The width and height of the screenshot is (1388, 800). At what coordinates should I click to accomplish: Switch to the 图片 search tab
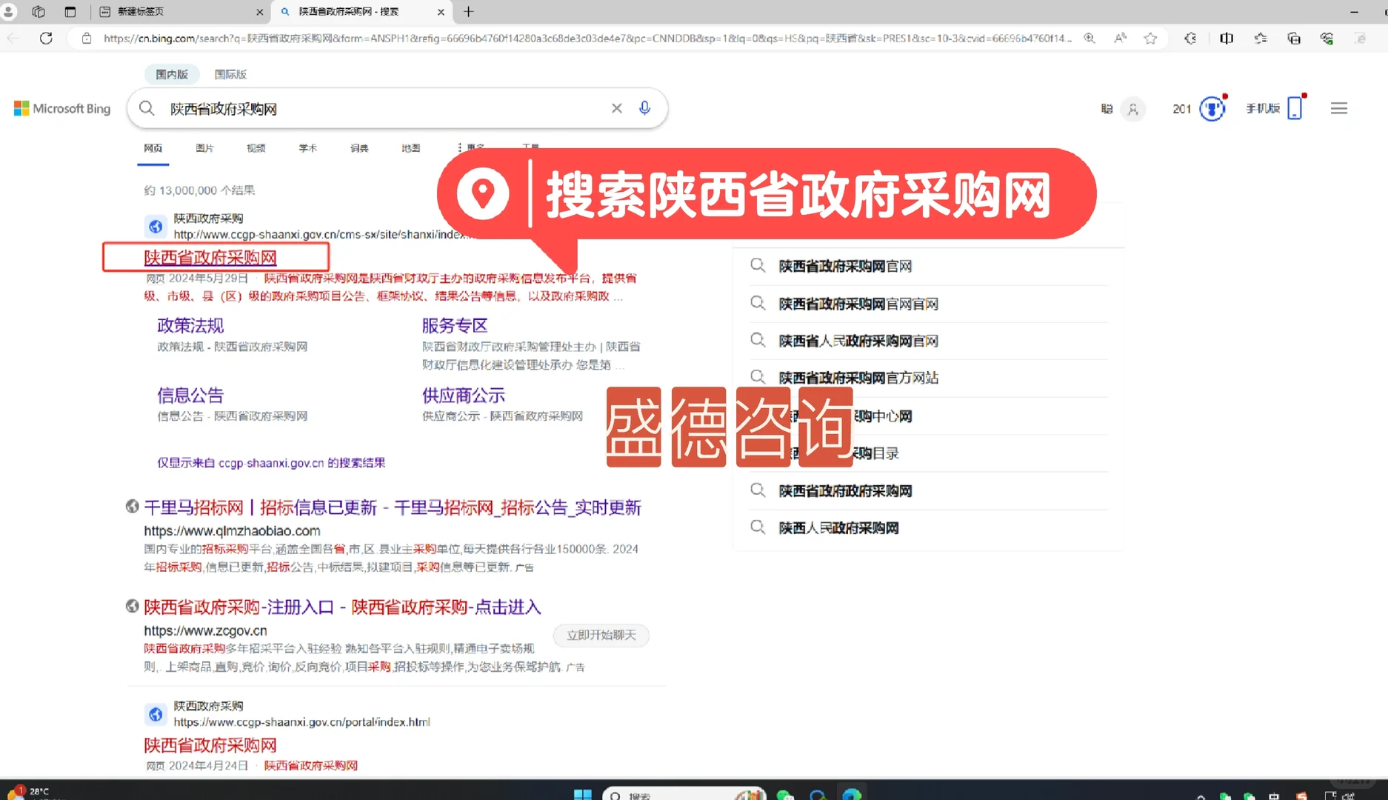[x=205, y=147]
